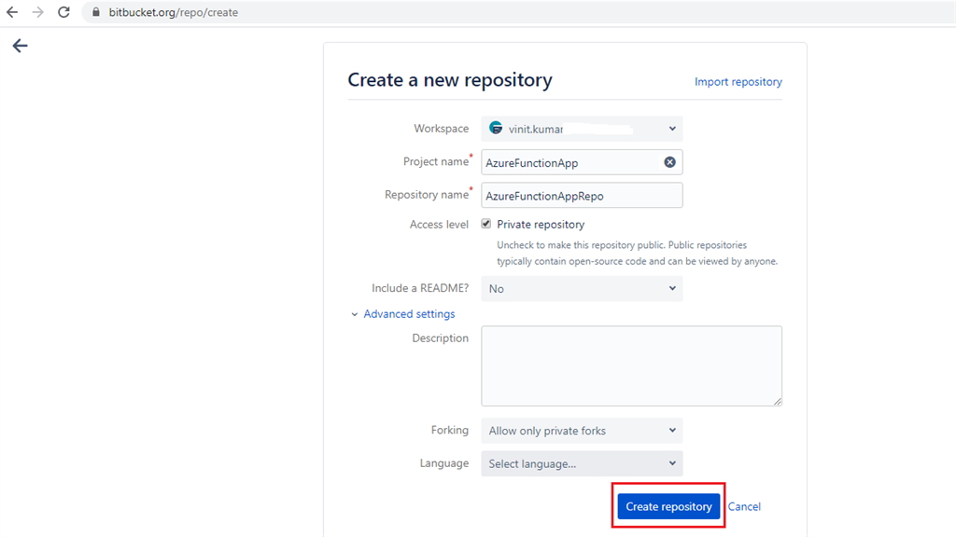Click the resize grip on Description box
The image size is (956, 537).
[x=777, y=401]
